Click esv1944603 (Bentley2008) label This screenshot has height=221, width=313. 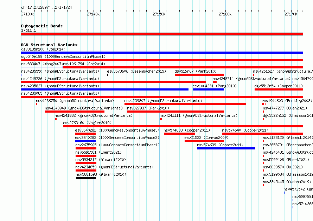[287, 101]
